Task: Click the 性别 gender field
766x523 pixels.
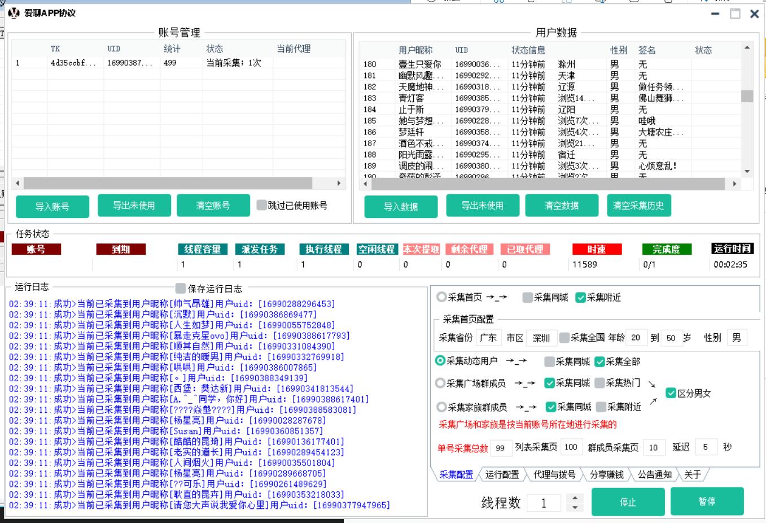Action: coord(736,338)
